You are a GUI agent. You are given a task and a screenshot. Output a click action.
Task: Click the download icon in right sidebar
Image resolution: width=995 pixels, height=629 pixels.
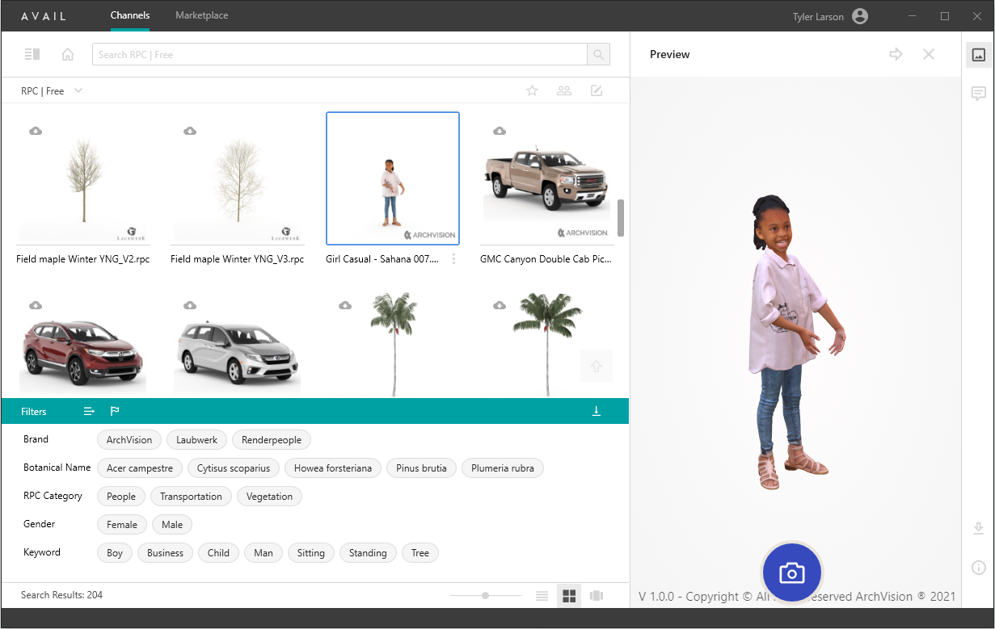click(979, 529)
